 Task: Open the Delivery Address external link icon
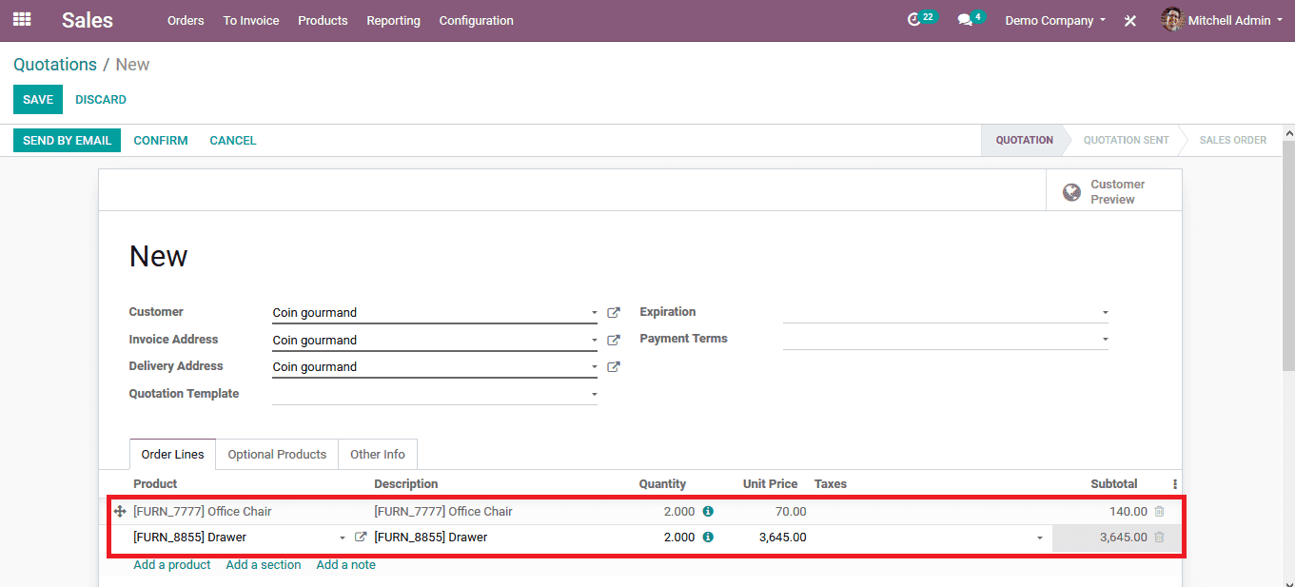(614, 366)
